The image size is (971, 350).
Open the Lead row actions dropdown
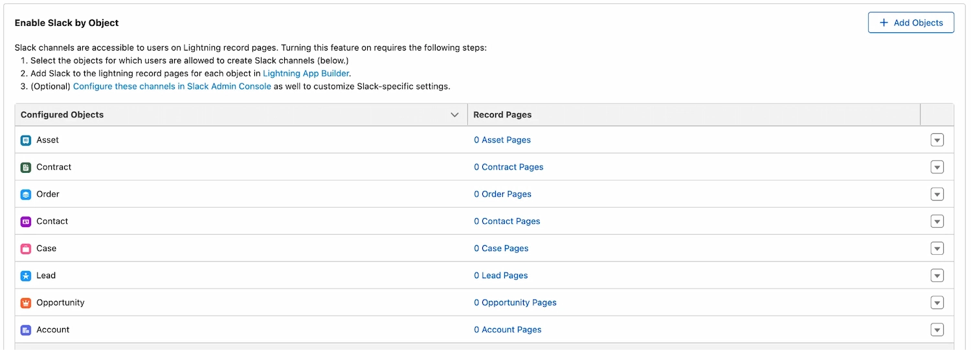937,276
